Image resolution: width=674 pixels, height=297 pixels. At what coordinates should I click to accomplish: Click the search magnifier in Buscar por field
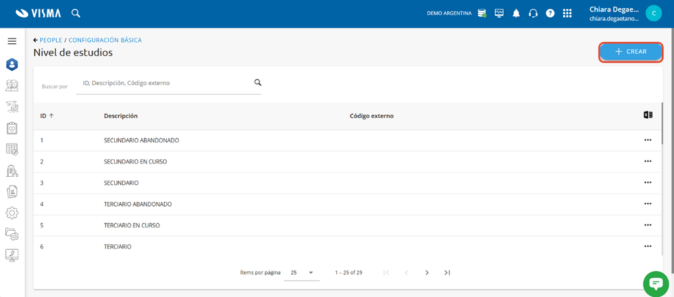[x=257, y=82]
